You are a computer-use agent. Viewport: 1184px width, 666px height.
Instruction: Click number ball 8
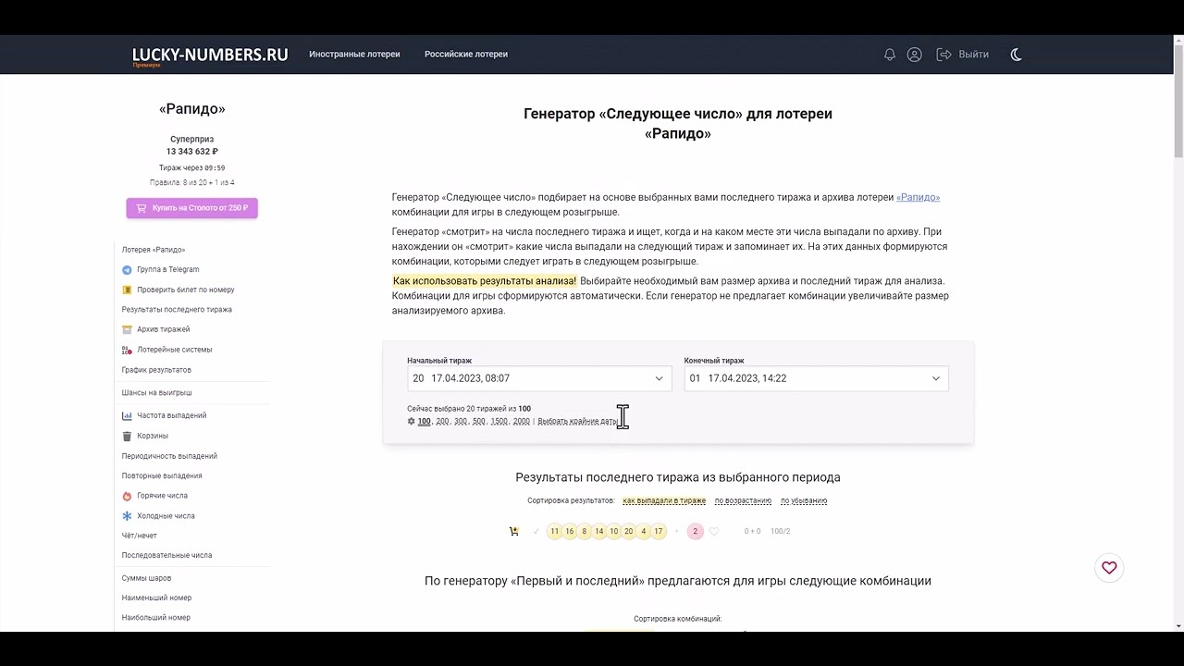coord(585,531)
